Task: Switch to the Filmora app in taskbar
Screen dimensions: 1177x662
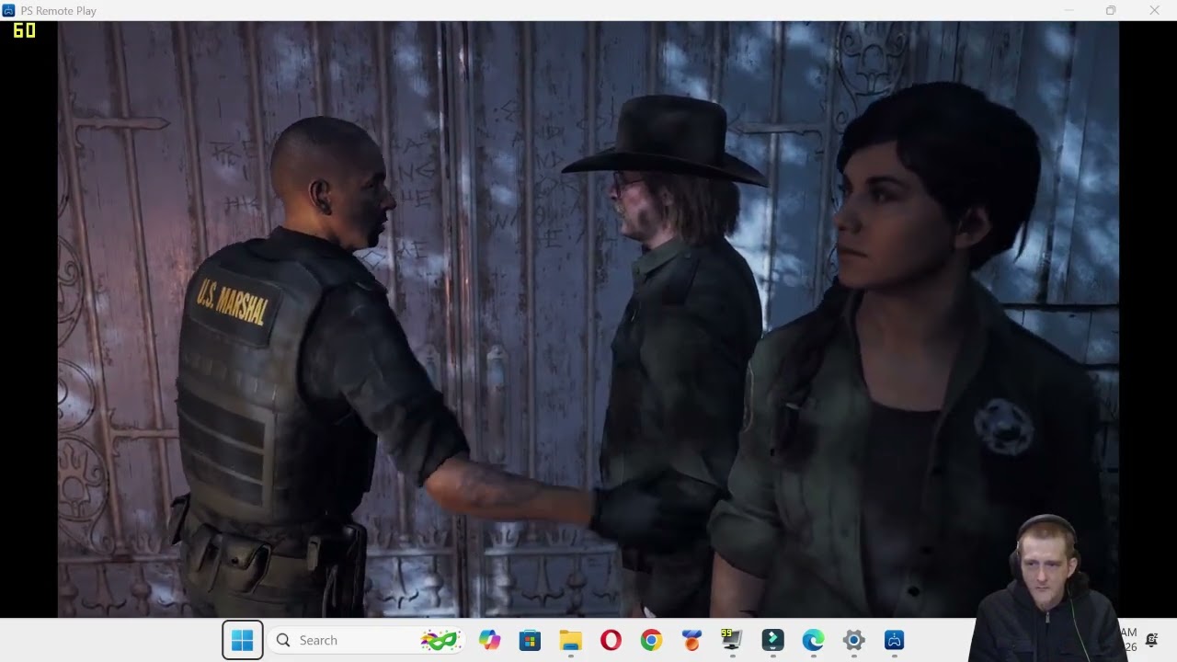Action: 772,640
